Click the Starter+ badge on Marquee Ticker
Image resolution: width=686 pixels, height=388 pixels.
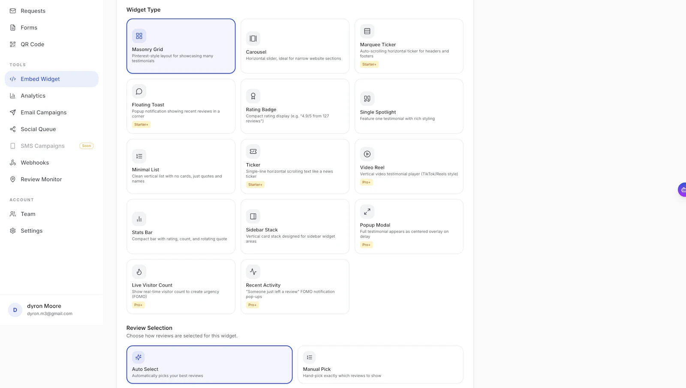point(369,64)
